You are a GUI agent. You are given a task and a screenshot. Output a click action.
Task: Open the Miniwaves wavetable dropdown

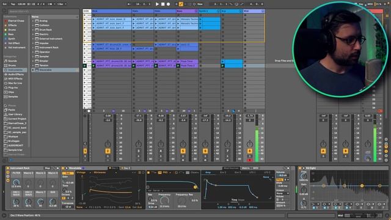click(x=104, y=172)
